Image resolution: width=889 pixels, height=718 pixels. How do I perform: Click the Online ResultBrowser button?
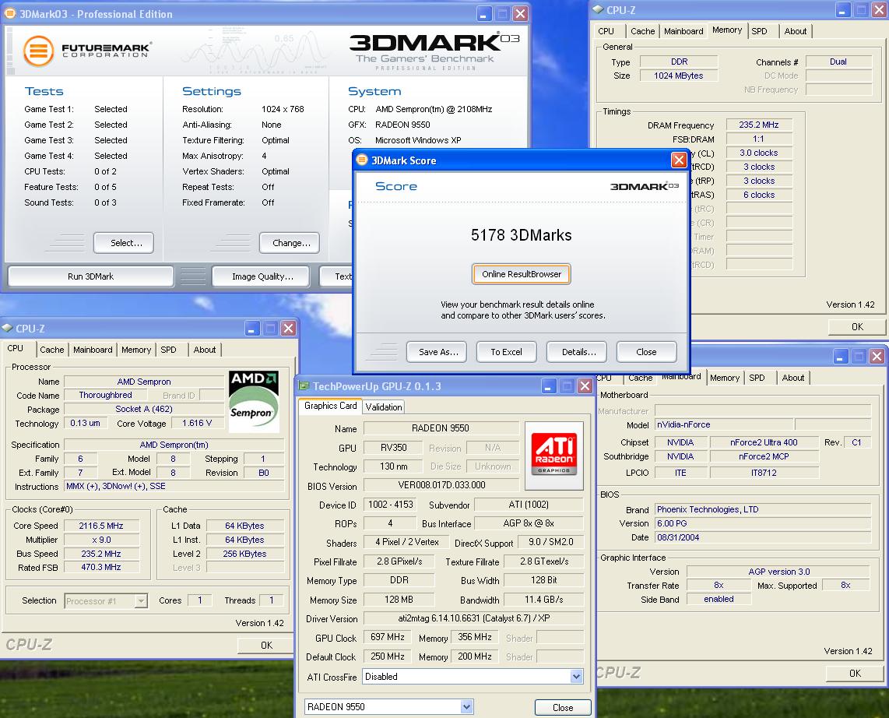point(521,274)
